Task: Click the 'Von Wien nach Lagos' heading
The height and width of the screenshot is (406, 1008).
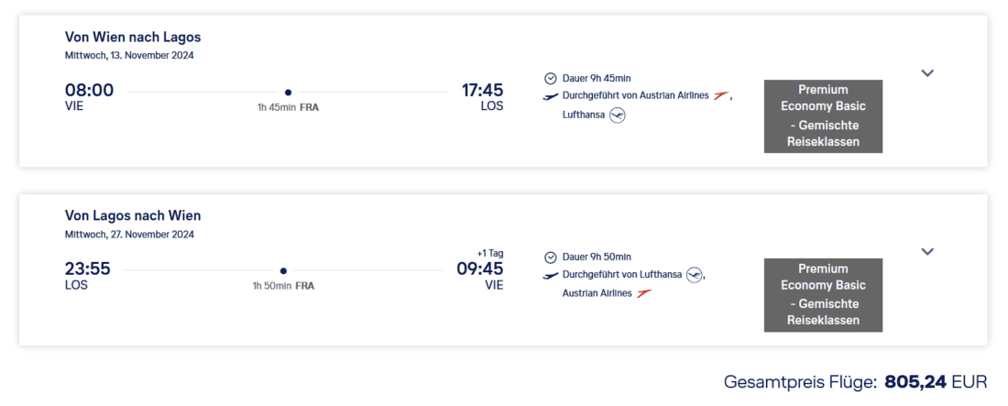Action: [x=133, y=38]
